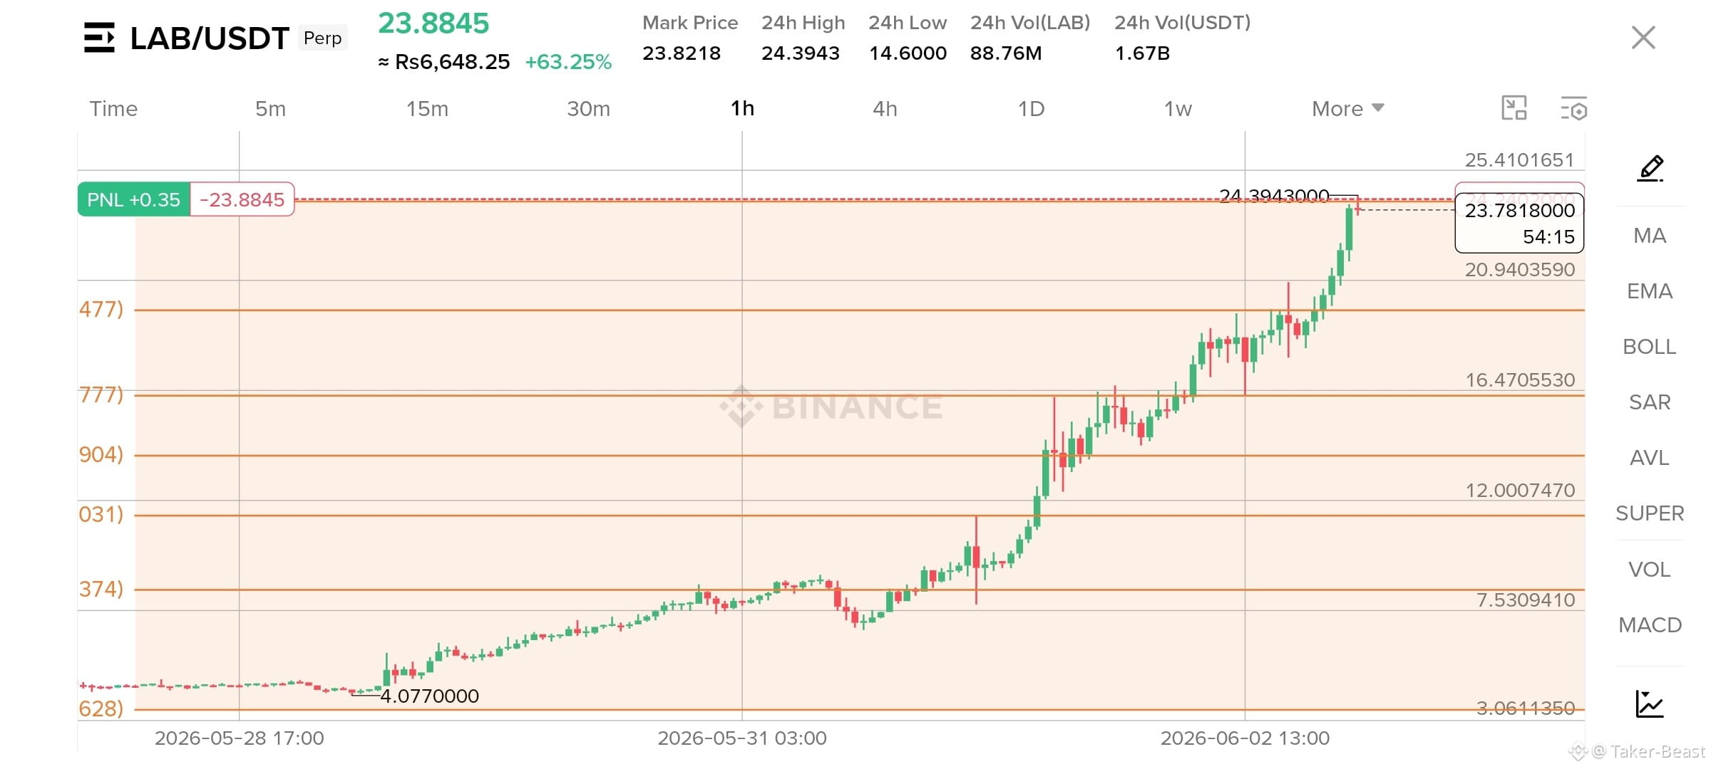Click the orange level line labeled 477)
Image resolution: width=1711 pixels, height=769 pixels.
pos(859,310)
